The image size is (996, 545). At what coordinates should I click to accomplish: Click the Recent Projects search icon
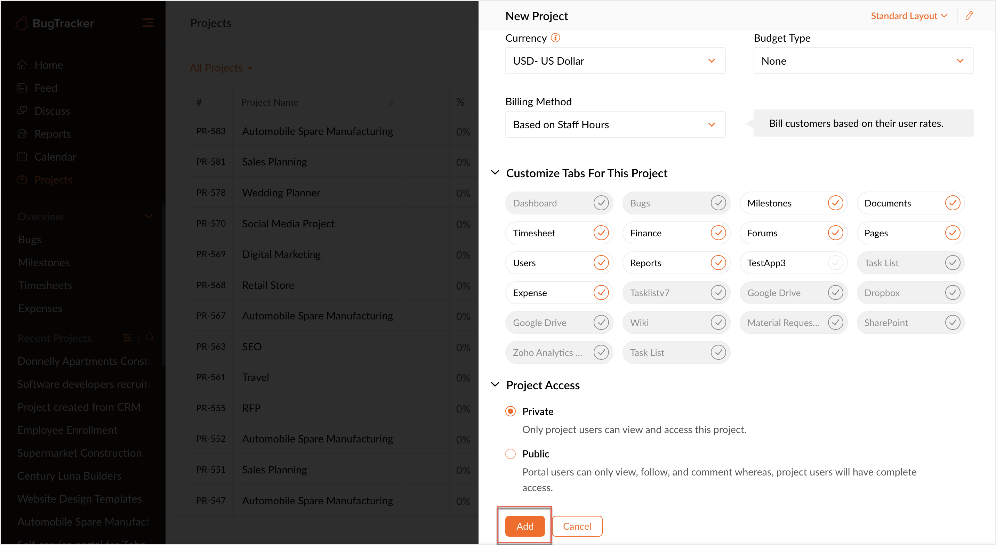[150, 338]
